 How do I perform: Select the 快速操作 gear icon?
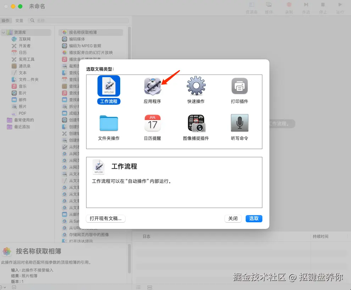[x=196, y=86]
